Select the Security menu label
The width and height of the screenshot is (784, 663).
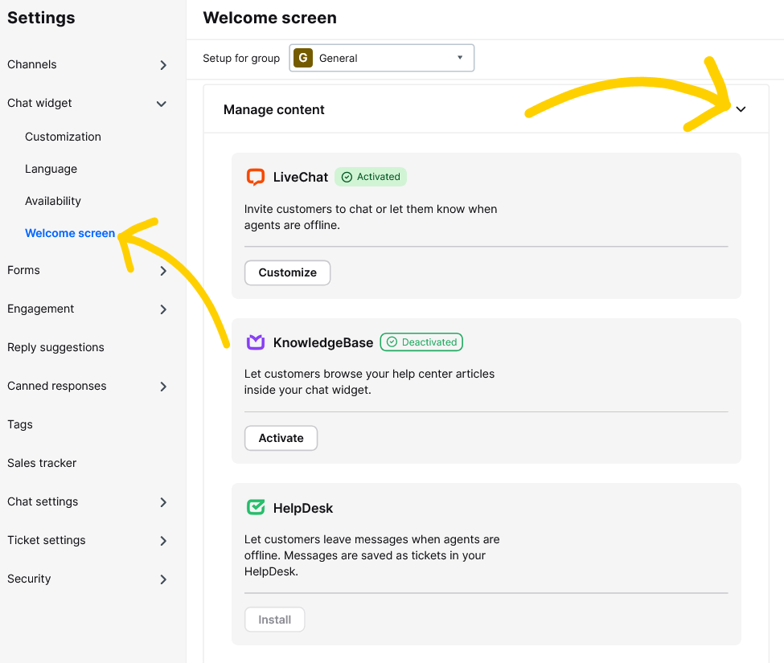[29, 579]
